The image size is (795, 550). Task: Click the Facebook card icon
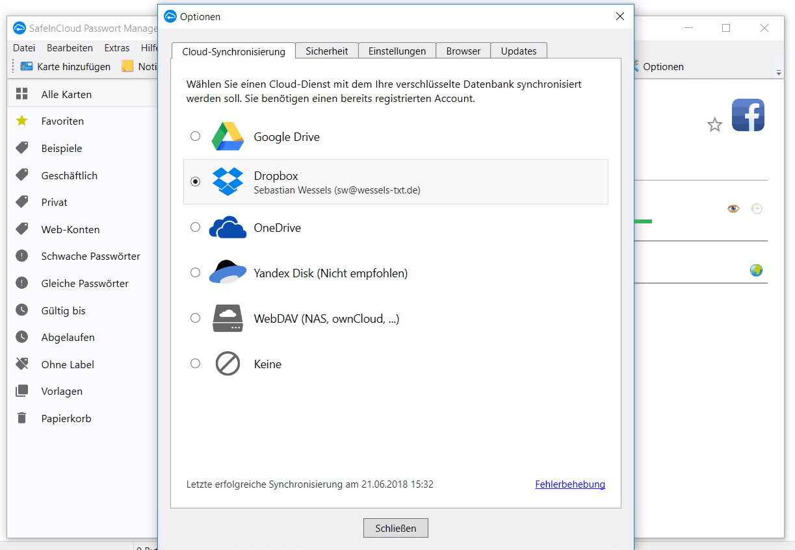coord(748,115)
